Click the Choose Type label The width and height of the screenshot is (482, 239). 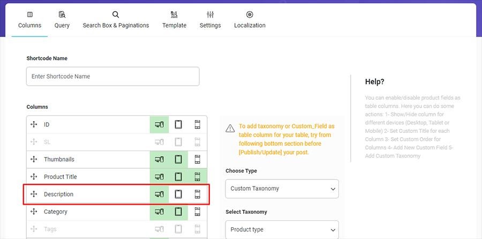pyautogui.click(x=242, y=171)
